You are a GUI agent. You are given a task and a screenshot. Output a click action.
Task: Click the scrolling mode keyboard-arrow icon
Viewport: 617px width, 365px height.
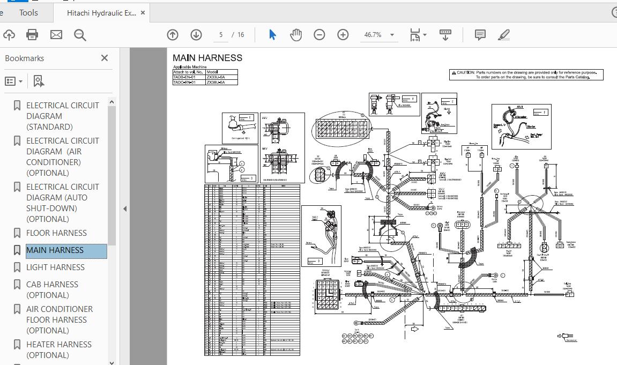(445, 35)
